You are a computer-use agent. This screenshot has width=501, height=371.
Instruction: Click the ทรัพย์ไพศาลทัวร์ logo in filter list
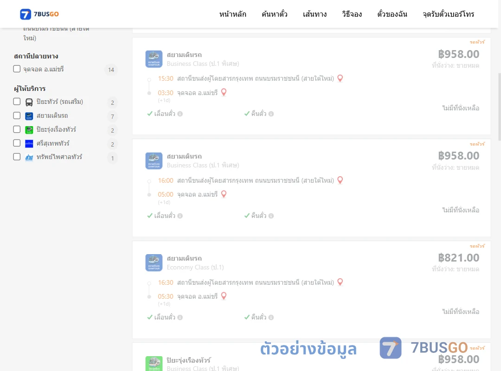[x=29, y=157]
